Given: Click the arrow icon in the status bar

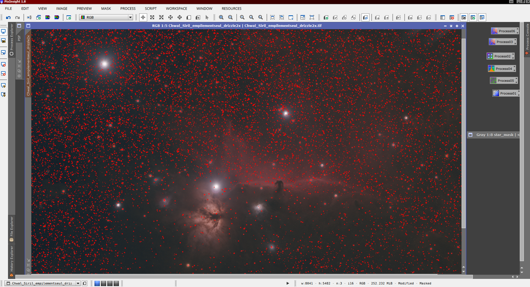Looking at the screenshot, I should tap(288, 283).
